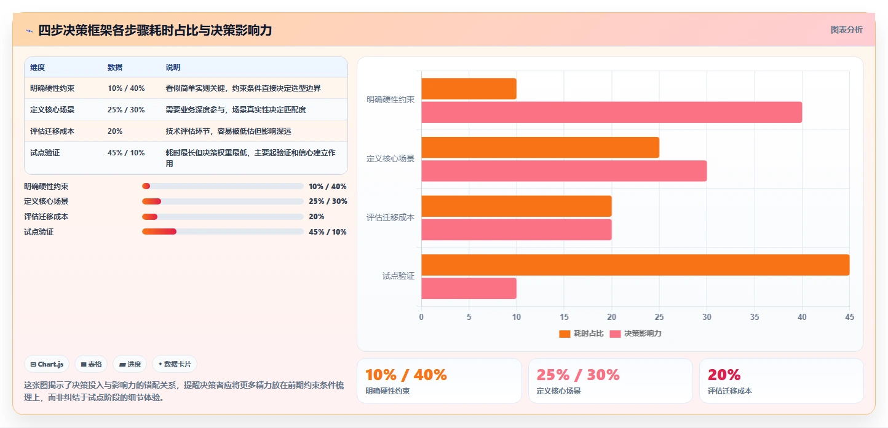Click the orange 耗时占比 bar for 试点验证

tap(635, 265)
